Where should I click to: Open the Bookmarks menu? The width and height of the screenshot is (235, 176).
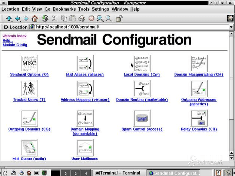[x=64, y=9]
